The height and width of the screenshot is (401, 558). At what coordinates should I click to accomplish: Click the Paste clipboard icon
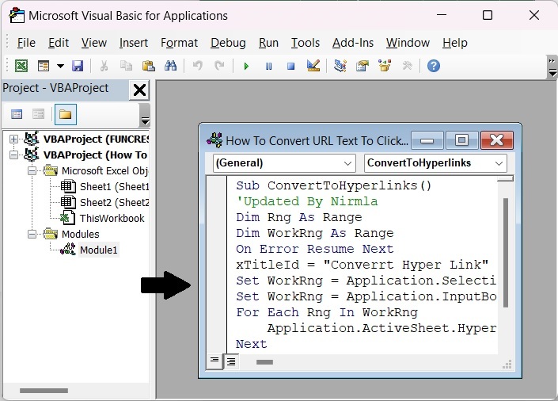click(x=148, y=66)
